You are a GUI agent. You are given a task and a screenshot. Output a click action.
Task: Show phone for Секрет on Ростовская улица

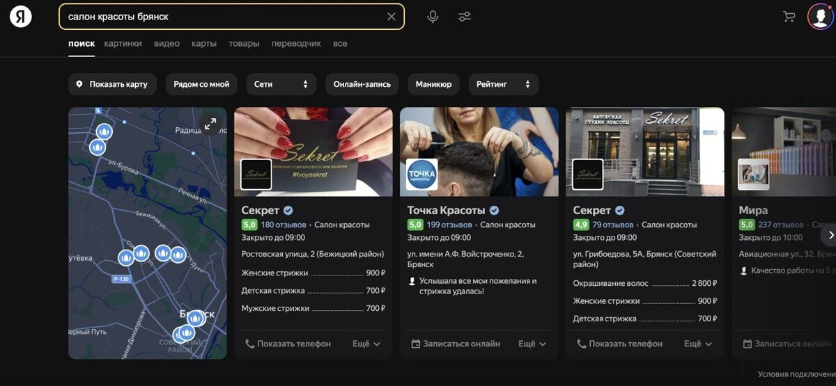click(x=288, y=344)
